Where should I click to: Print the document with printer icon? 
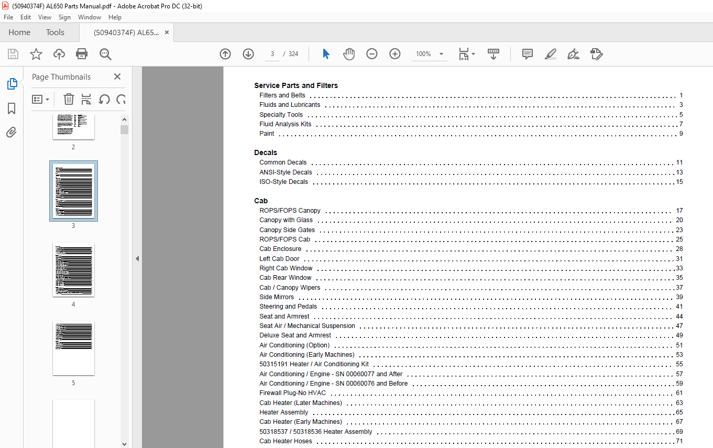(x=82, y=54)
